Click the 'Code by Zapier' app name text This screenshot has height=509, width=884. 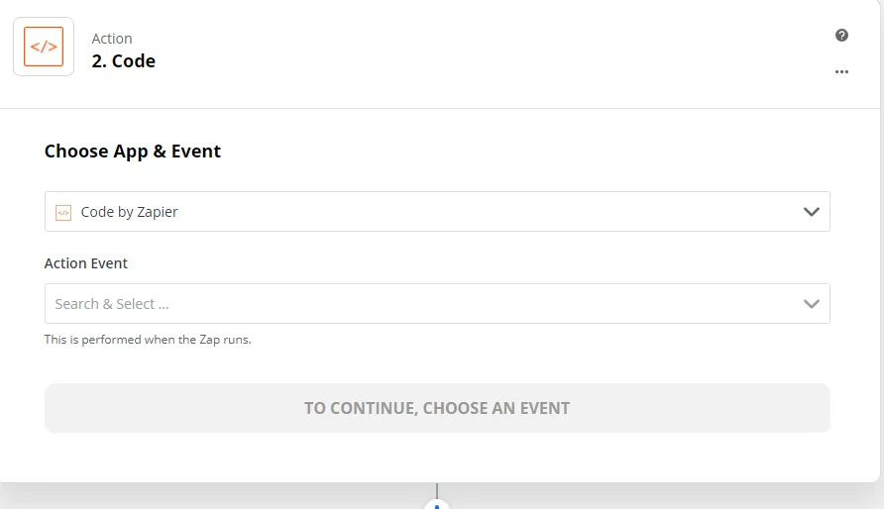click(129, 212)
